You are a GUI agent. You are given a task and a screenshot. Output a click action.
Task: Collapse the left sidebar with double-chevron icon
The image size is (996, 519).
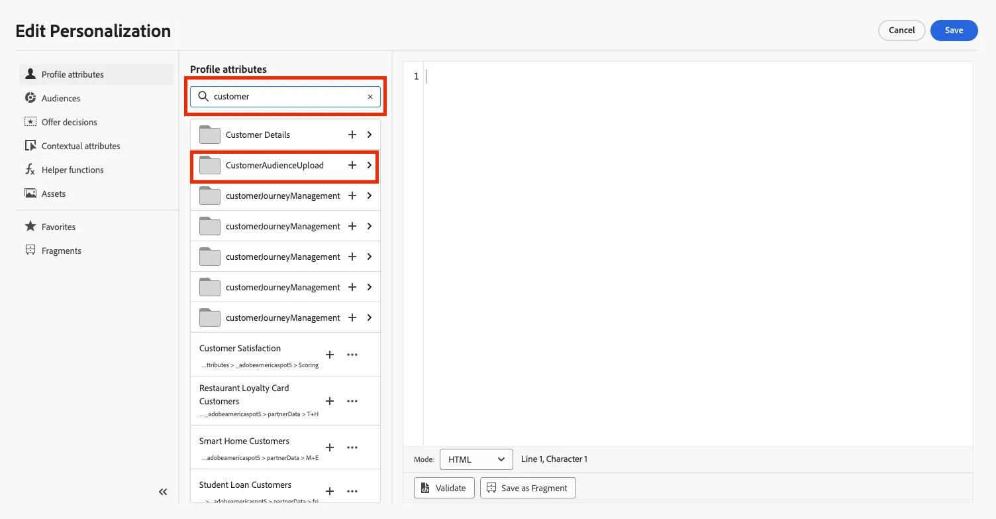coord(163,492)
